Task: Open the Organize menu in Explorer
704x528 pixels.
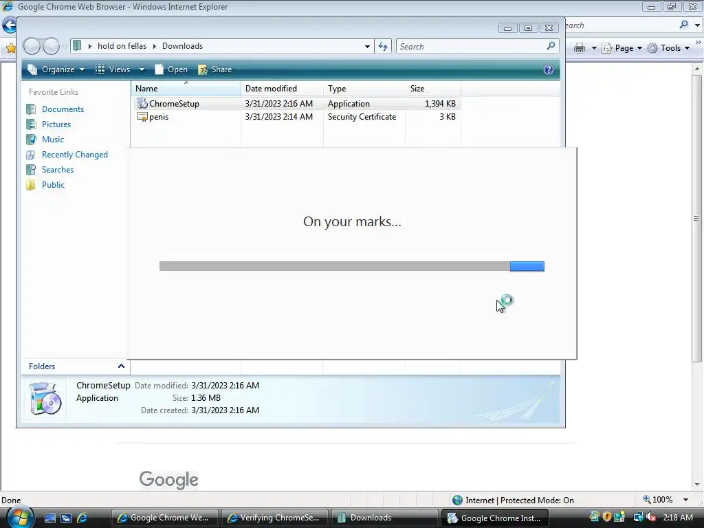Action: pyautogui.click(x=56, y=69)
